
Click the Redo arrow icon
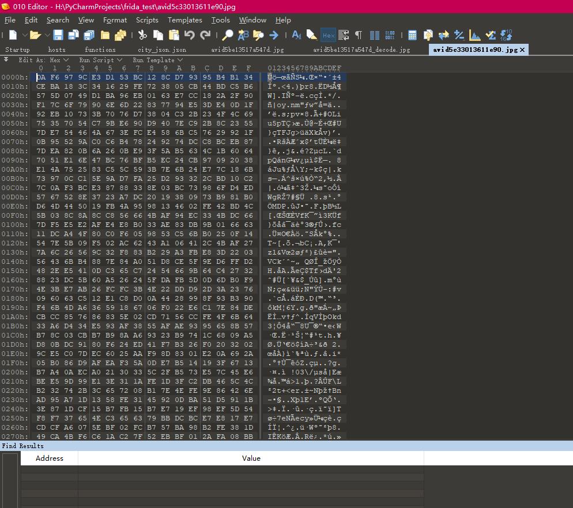(x=205, y=35)
